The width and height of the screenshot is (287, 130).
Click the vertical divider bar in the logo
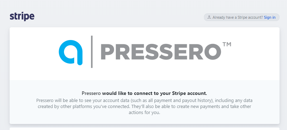(x=92, y=52)
